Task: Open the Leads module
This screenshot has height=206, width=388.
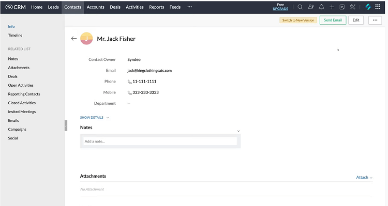Action: click(x=53, y=7)
